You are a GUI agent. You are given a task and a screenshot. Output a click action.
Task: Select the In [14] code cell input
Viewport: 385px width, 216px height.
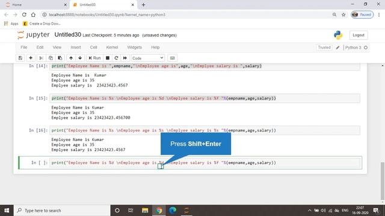pos(205,66)
